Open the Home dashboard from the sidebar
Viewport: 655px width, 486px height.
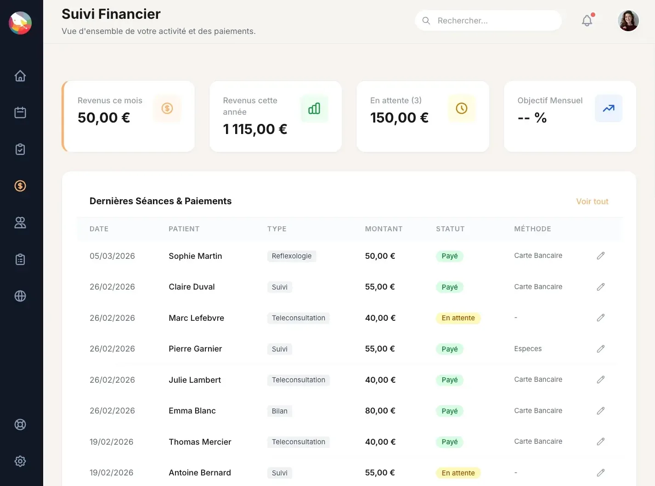point(20,76)
